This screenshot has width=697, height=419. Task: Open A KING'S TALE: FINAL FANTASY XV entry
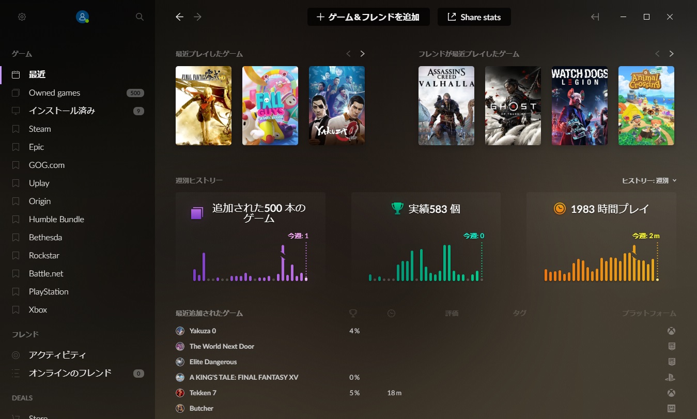pyautogui.click(x=244, y=377)
